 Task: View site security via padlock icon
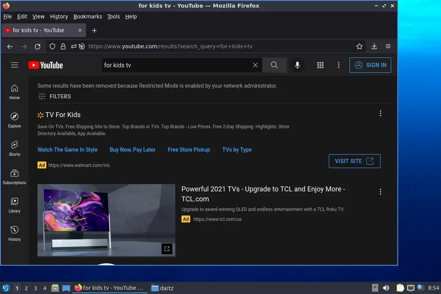[x=63, y=46]
